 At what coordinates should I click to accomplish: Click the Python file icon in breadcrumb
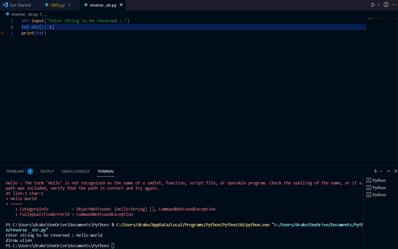(8, 14)
